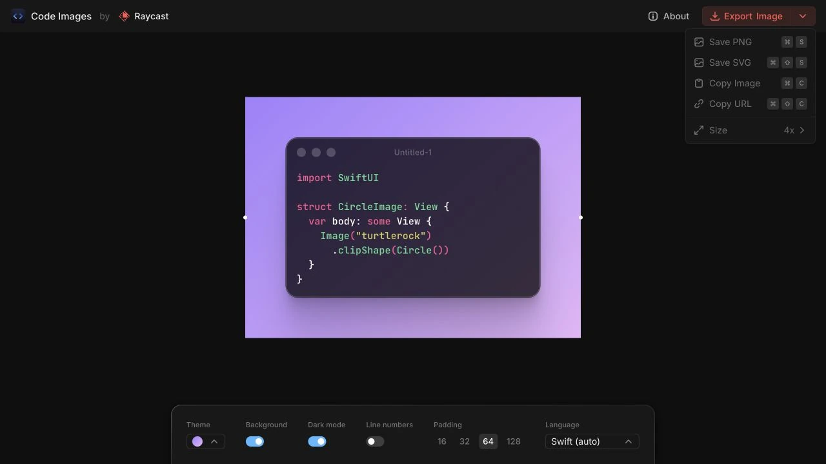Screen dimensions: 826x464
Task: Choose Save SVG from export menu
Action: click(750, 63)
